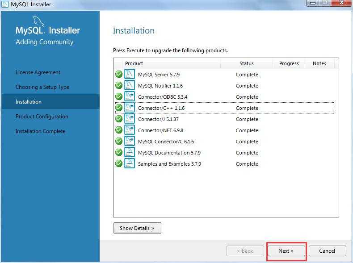Click the MySQL Documentation 5.7.9 product icon
This screenshot has height=263, width=353.
tap(130, 152)
